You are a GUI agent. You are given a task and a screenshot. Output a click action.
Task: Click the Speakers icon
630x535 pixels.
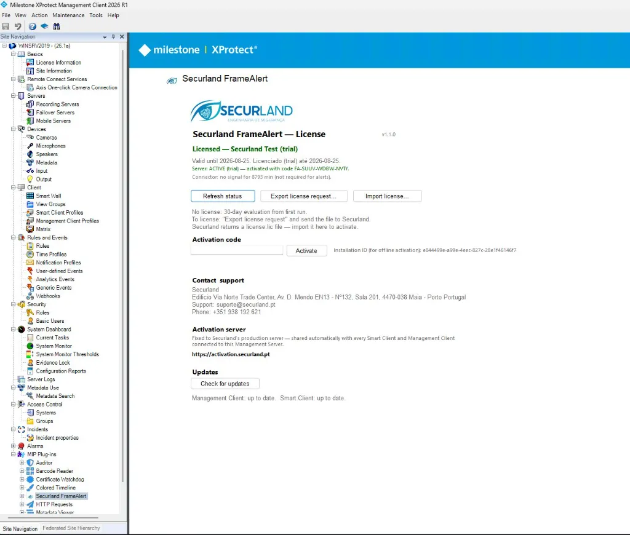30,154
